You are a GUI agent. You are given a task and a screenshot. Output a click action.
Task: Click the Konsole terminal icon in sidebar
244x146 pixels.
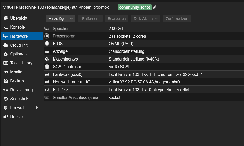5,27
